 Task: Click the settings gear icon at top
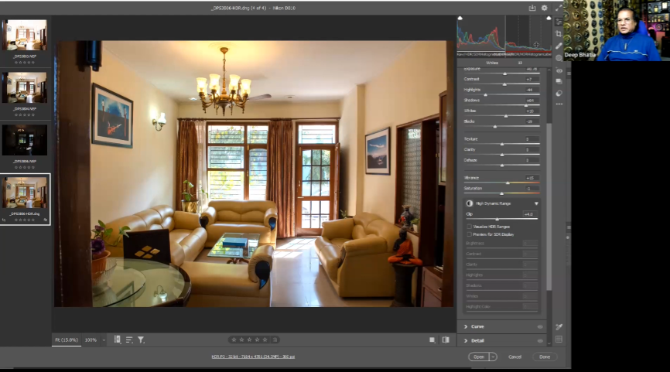tap(544, 8)
